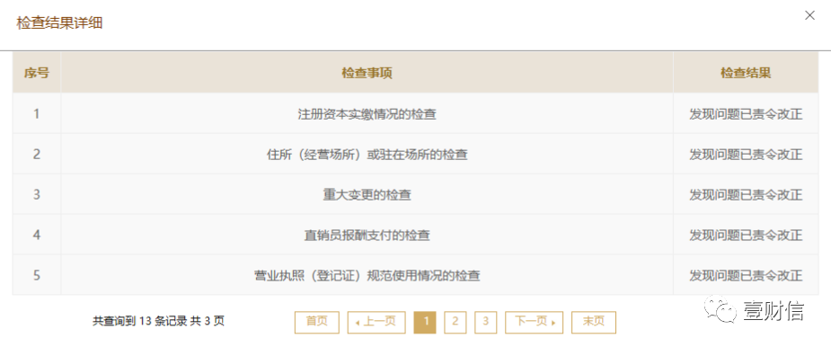The height and width of the screenshot is (347, 831).
Task: Click result for 营业执照（登记证）规范使用情况的检查 row
Action: pos(746,275)
